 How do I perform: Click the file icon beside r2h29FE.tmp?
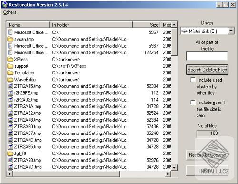tap(10, 93)
